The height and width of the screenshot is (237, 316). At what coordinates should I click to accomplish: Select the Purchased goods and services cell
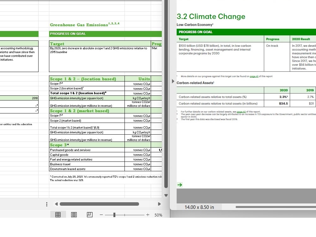(87, 150)
